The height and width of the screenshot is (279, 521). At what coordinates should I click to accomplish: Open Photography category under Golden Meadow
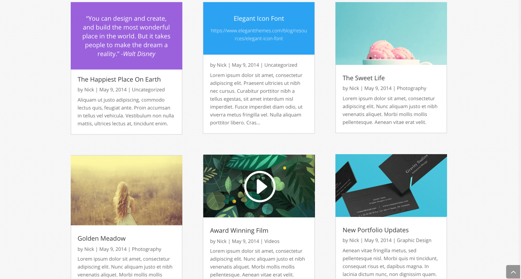147,249
